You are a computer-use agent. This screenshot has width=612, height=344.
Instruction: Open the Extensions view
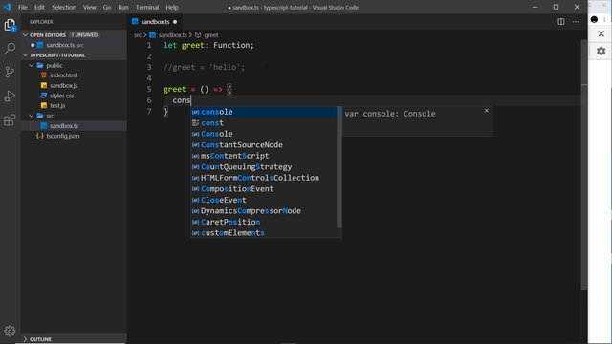coord(10,119)
